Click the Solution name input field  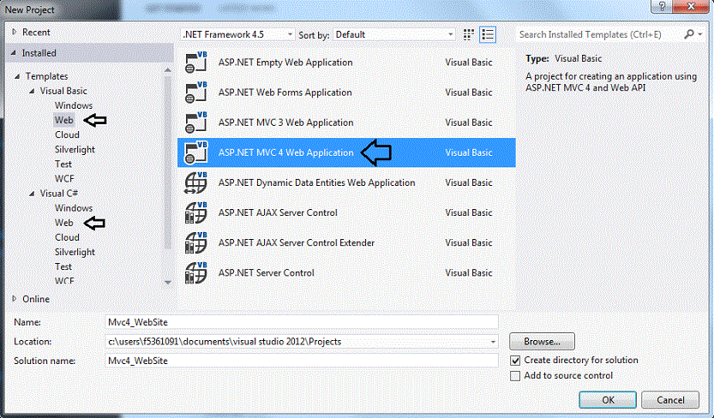click(x=302, y=361)
